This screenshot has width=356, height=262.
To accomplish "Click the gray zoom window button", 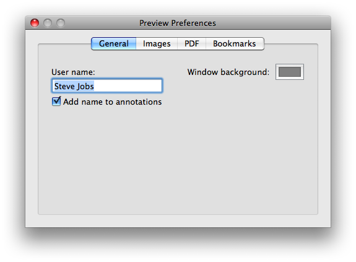I will [61, 23].
